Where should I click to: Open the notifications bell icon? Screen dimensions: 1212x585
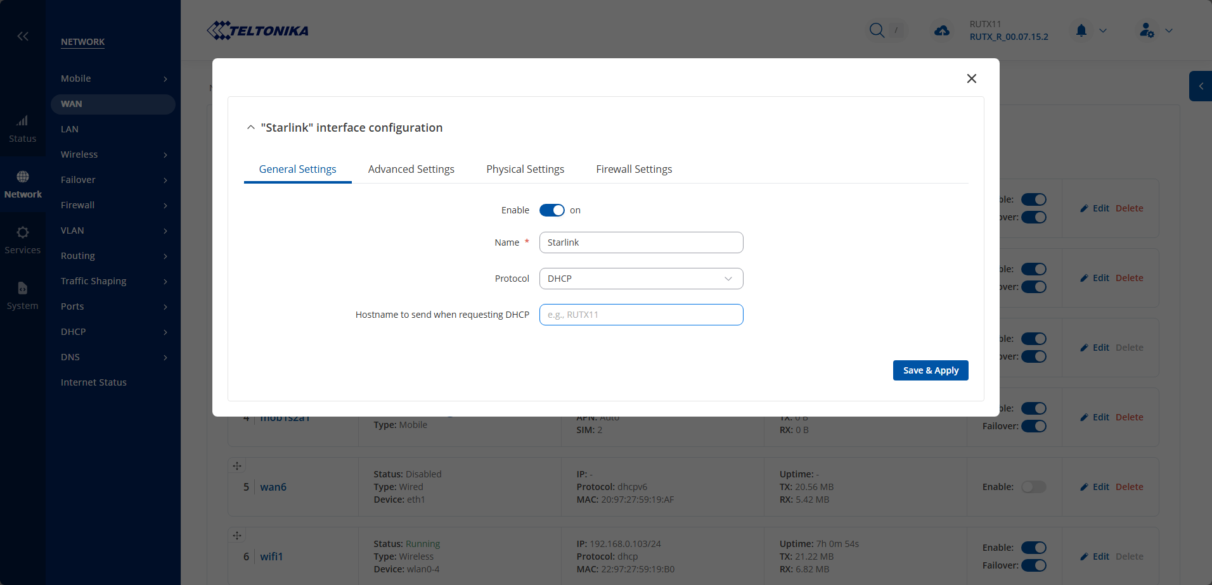point(1081,30)
